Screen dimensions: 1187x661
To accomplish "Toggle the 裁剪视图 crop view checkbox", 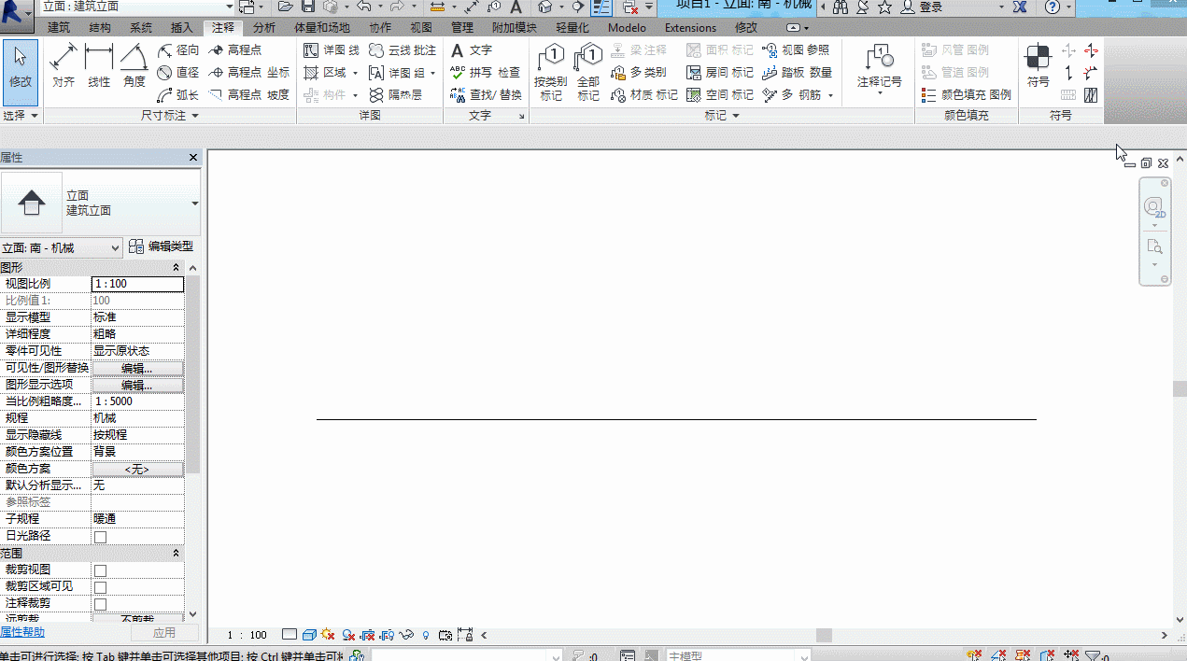I will [100, 570].
